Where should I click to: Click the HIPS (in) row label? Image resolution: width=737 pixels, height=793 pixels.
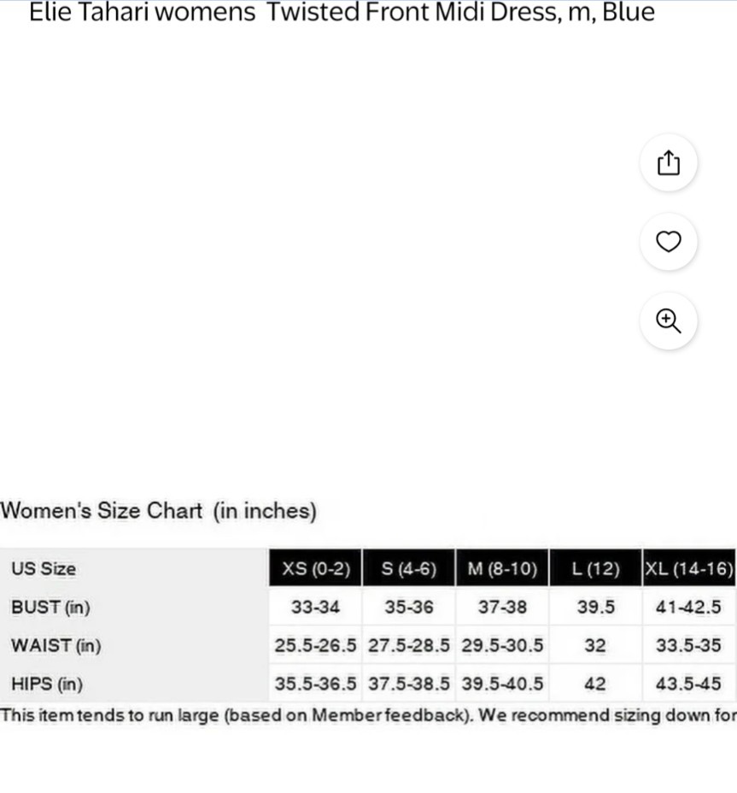point(47,684)
